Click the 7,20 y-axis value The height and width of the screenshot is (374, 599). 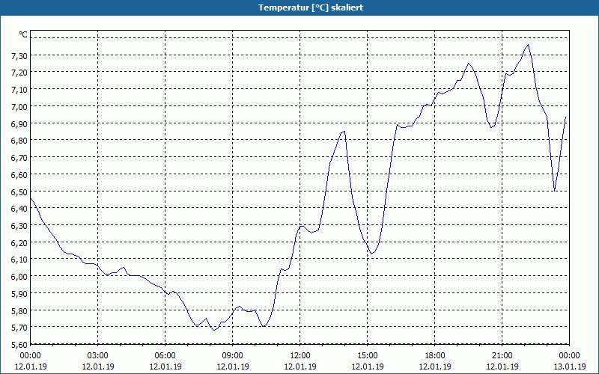pos(19,73)
